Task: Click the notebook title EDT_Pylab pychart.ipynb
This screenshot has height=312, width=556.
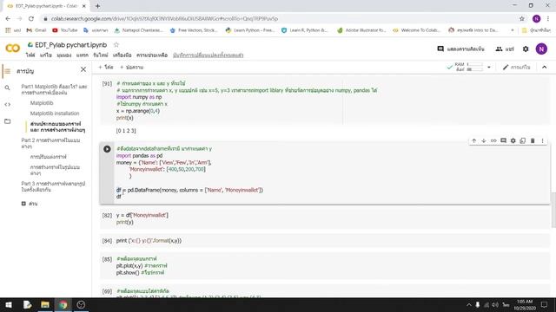Action: coord(71,45)
